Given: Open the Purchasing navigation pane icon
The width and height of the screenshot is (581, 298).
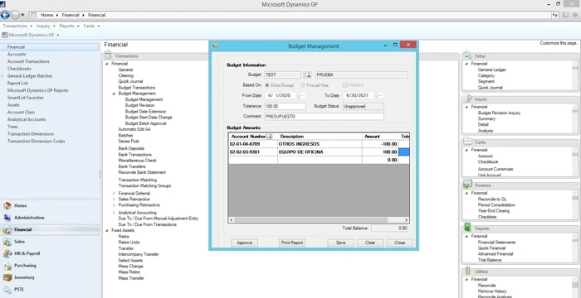Looking at the screenshot, I should coord(7,266).
